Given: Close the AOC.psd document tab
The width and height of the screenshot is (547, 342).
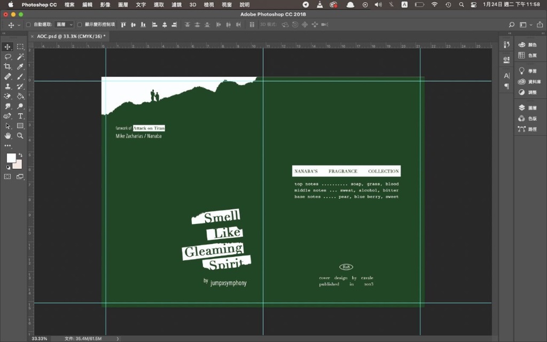Looking at the screenshot, I should pos(32,36).
